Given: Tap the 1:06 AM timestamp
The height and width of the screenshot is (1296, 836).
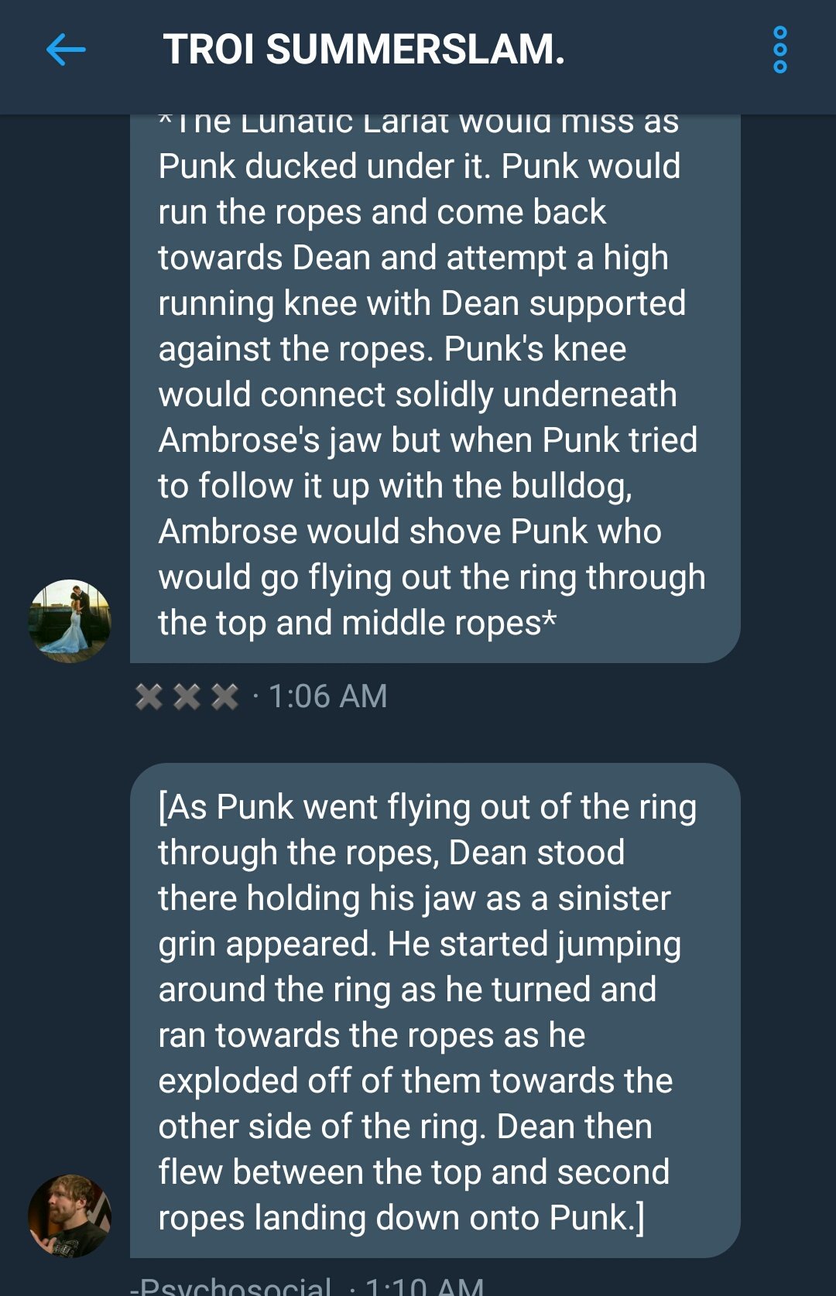Looking at the screenshot, I should point(327,696).
